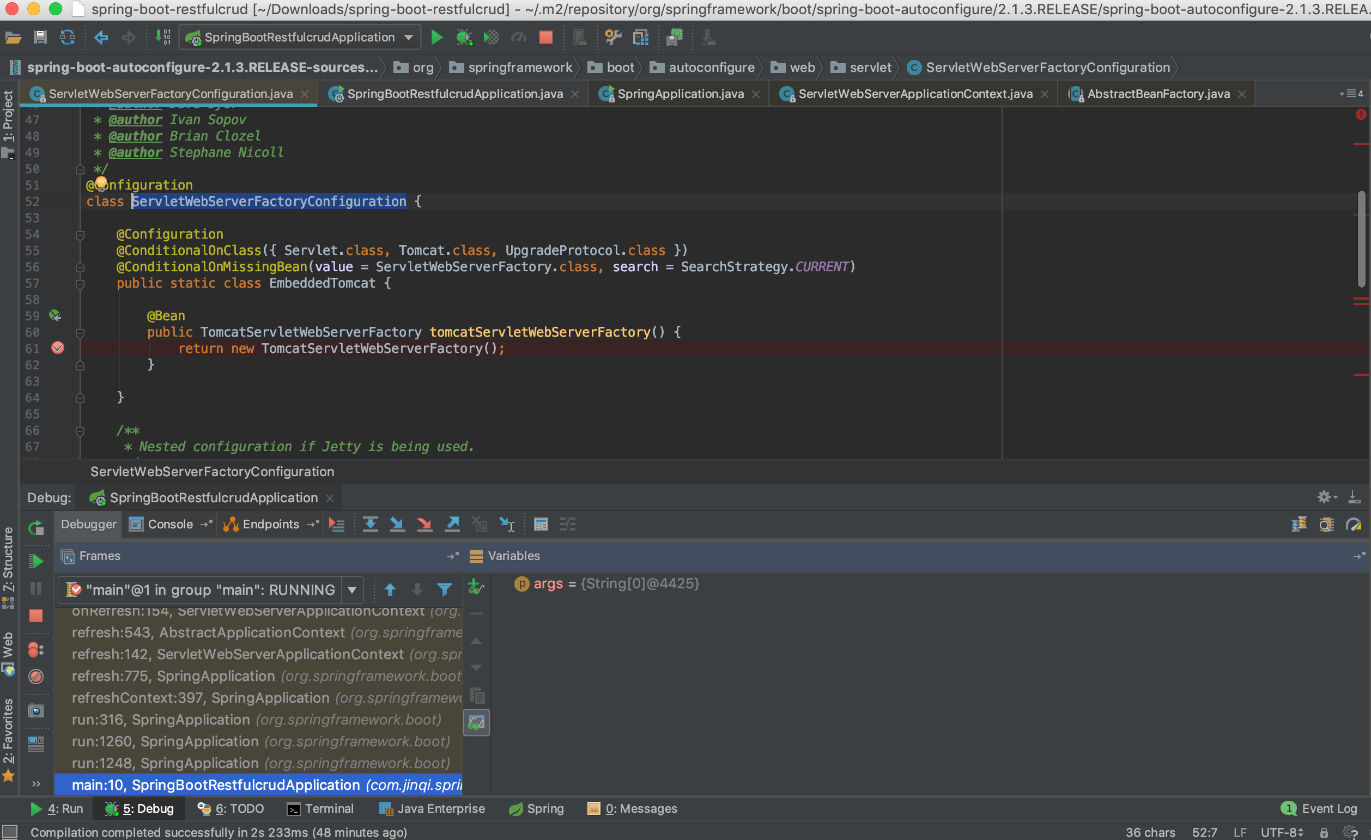This screenshot has height=840, width=1371.
Task: Toggle the breakpoint on line 61
Action: pyautogui.click(x=58, y=348)
